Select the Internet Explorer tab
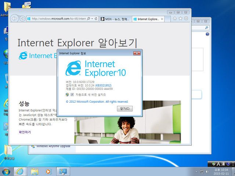This screenshot has height=176, width=235. coord(147,19)
